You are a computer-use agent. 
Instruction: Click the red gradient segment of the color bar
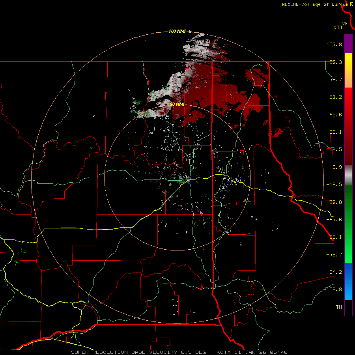[x=348, y=126]
